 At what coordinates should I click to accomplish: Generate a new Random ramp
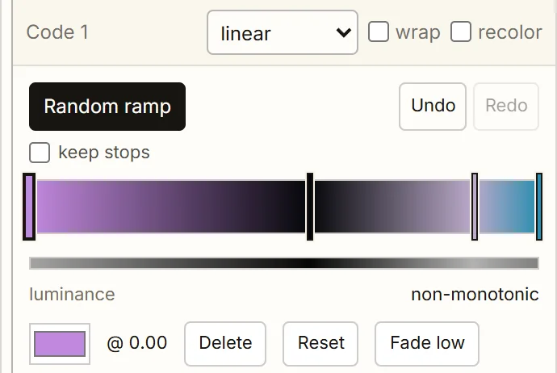pos(107,107)
